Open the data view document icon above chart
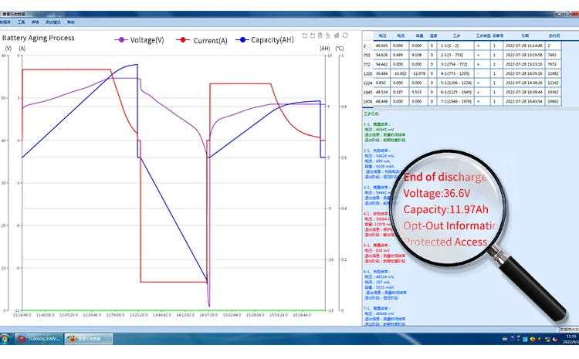 tap(321, 36)
